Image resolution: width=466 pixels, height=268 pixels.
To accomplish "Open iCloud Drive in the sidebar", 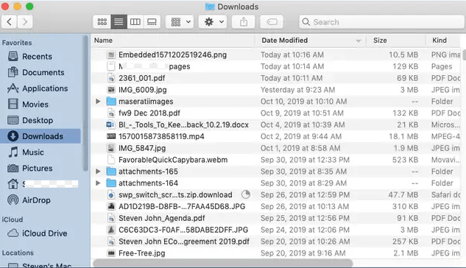I will click(x=40, y=233).
